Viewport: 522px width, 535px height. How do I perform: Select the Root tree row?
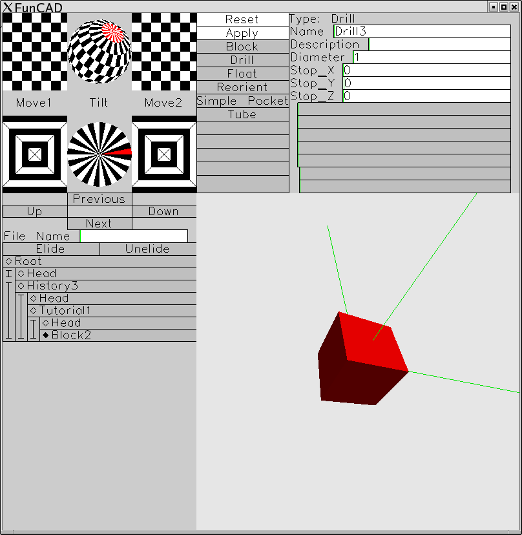tap(99, 261)
